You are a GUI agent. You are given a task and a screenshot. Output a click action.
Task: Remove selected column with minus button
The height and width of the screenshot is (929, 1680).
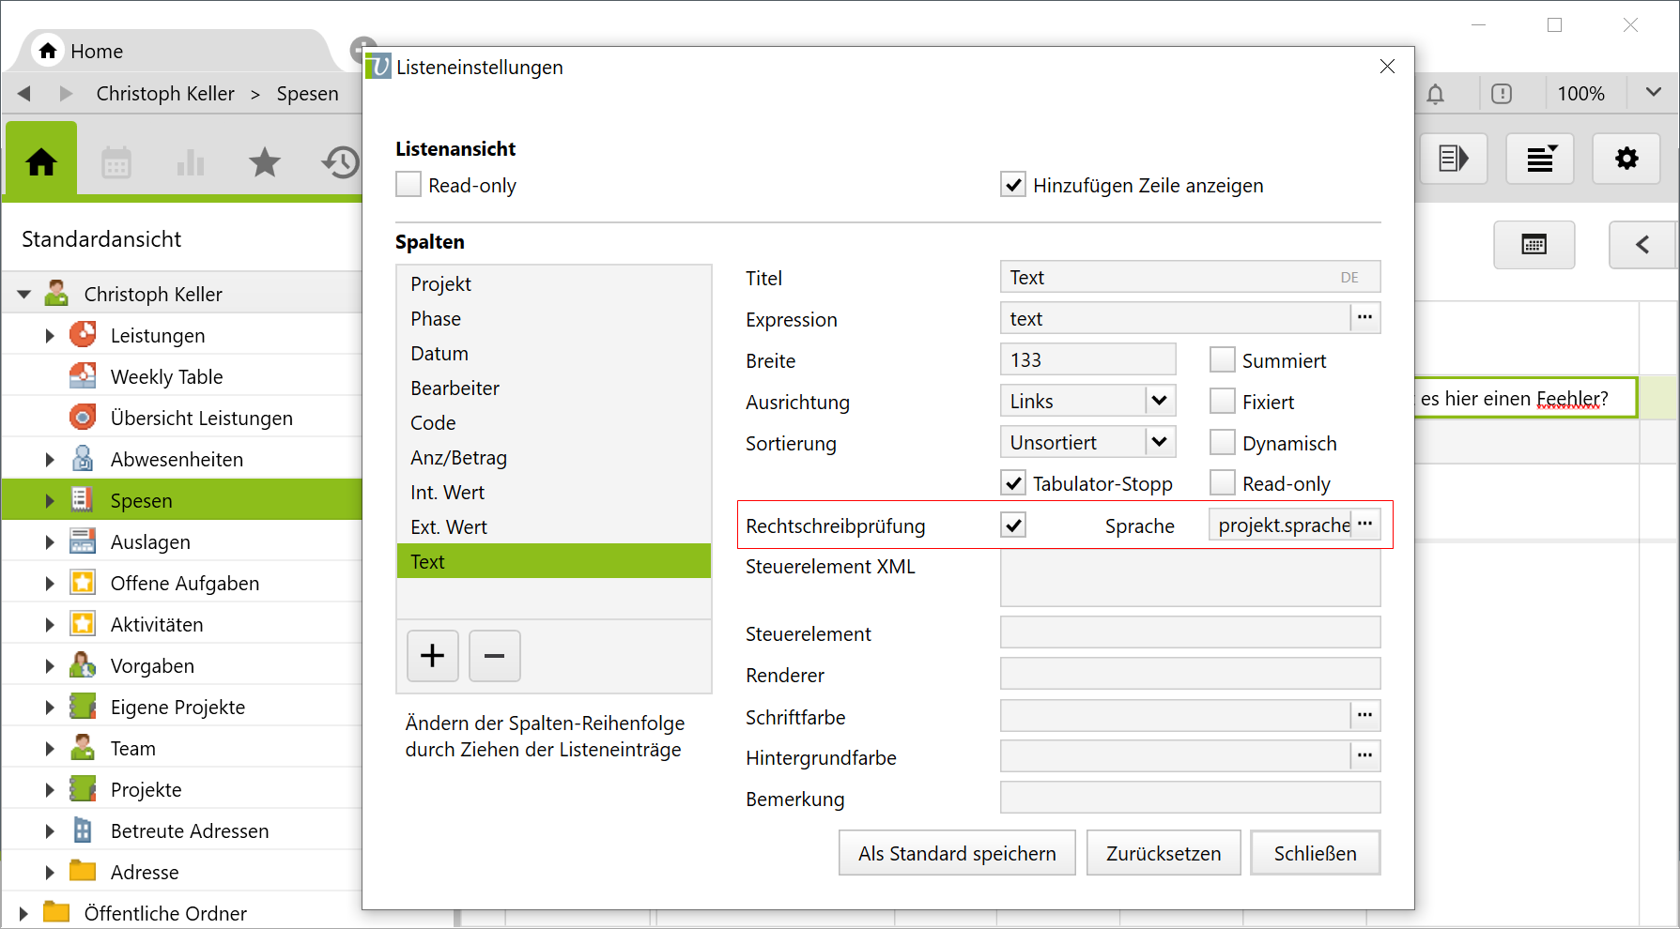coord(495,655)
